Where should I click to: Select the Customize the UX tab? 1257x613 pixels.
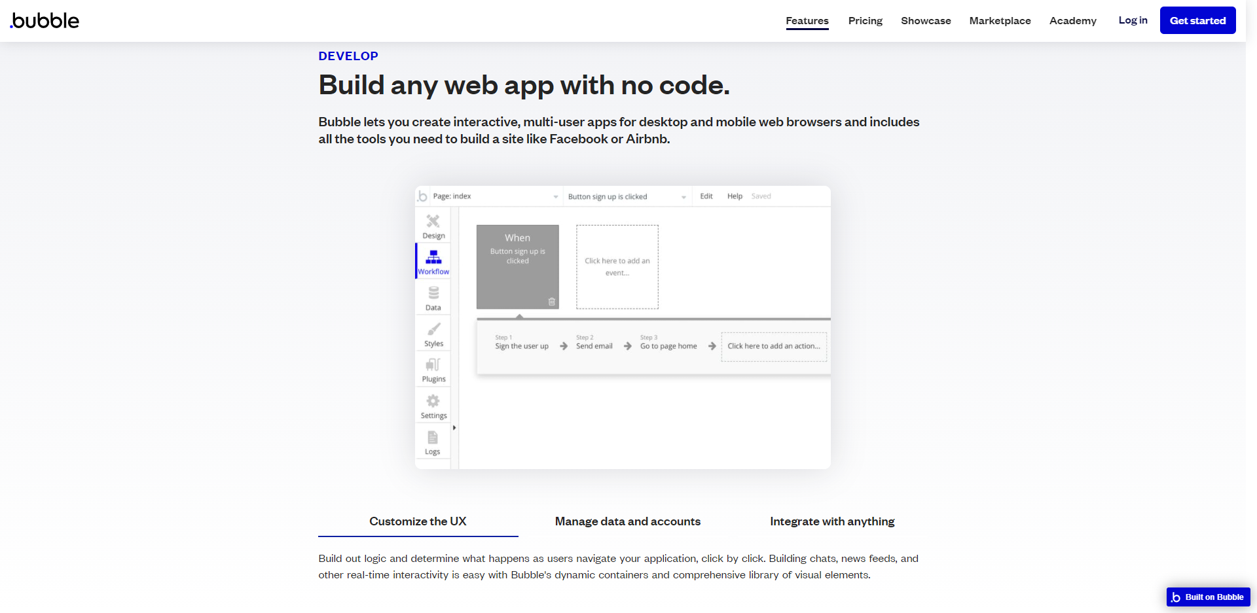click(418, 521)
